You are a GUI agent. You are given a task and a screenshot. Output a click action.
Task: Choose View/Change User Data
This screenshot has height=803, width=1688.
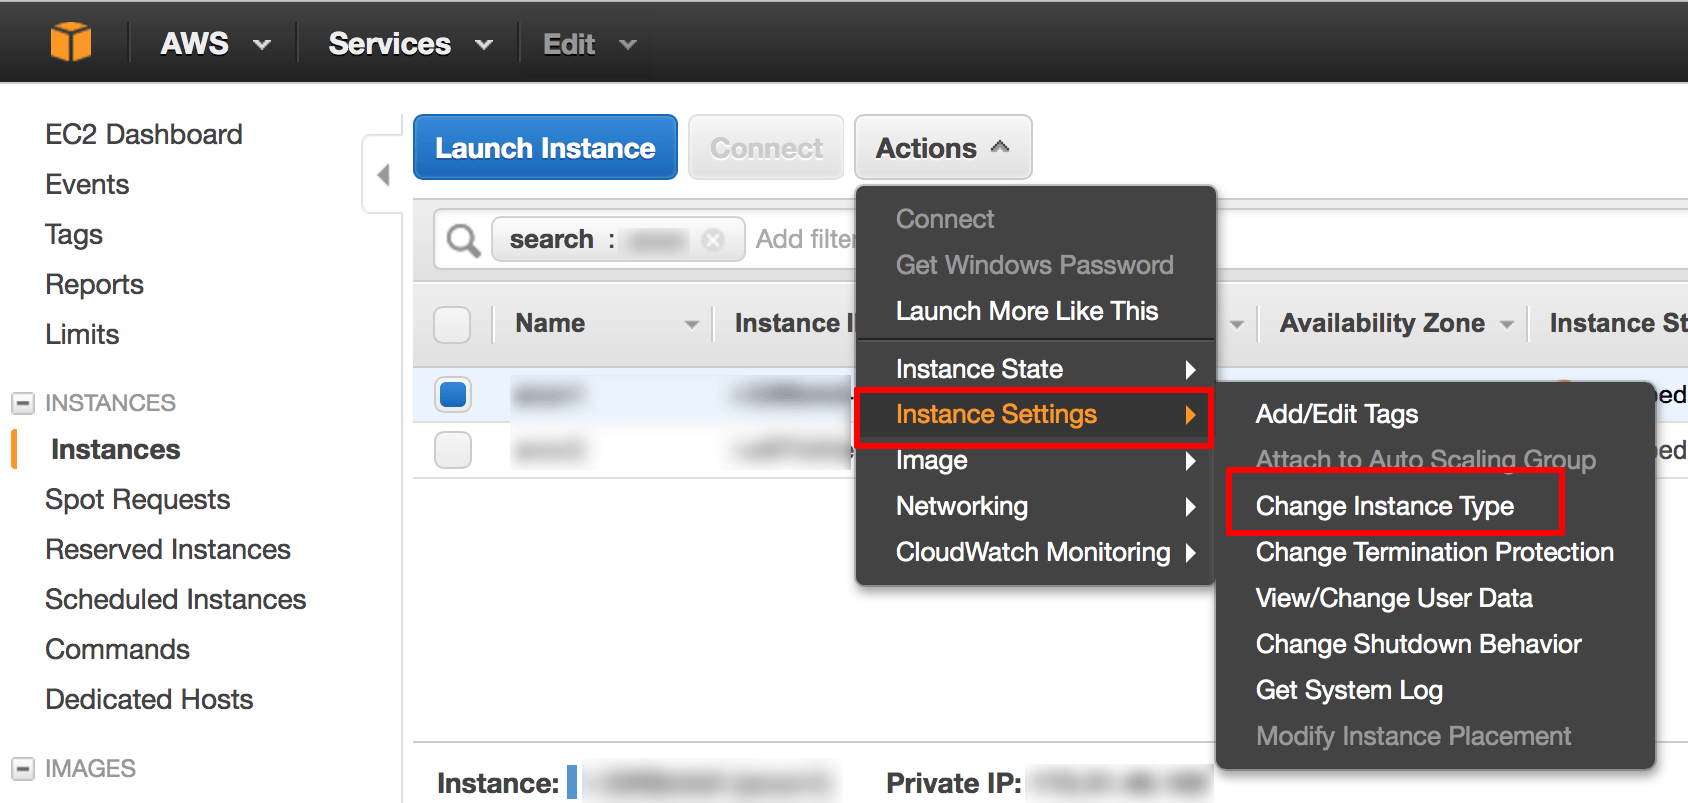click(1394, 598)
